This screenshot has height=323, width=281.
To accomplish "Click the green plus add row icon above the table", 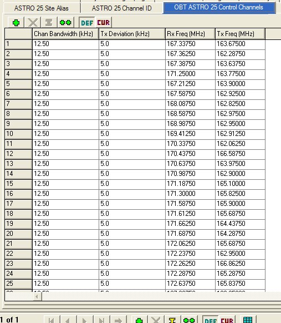I will 16,22.
